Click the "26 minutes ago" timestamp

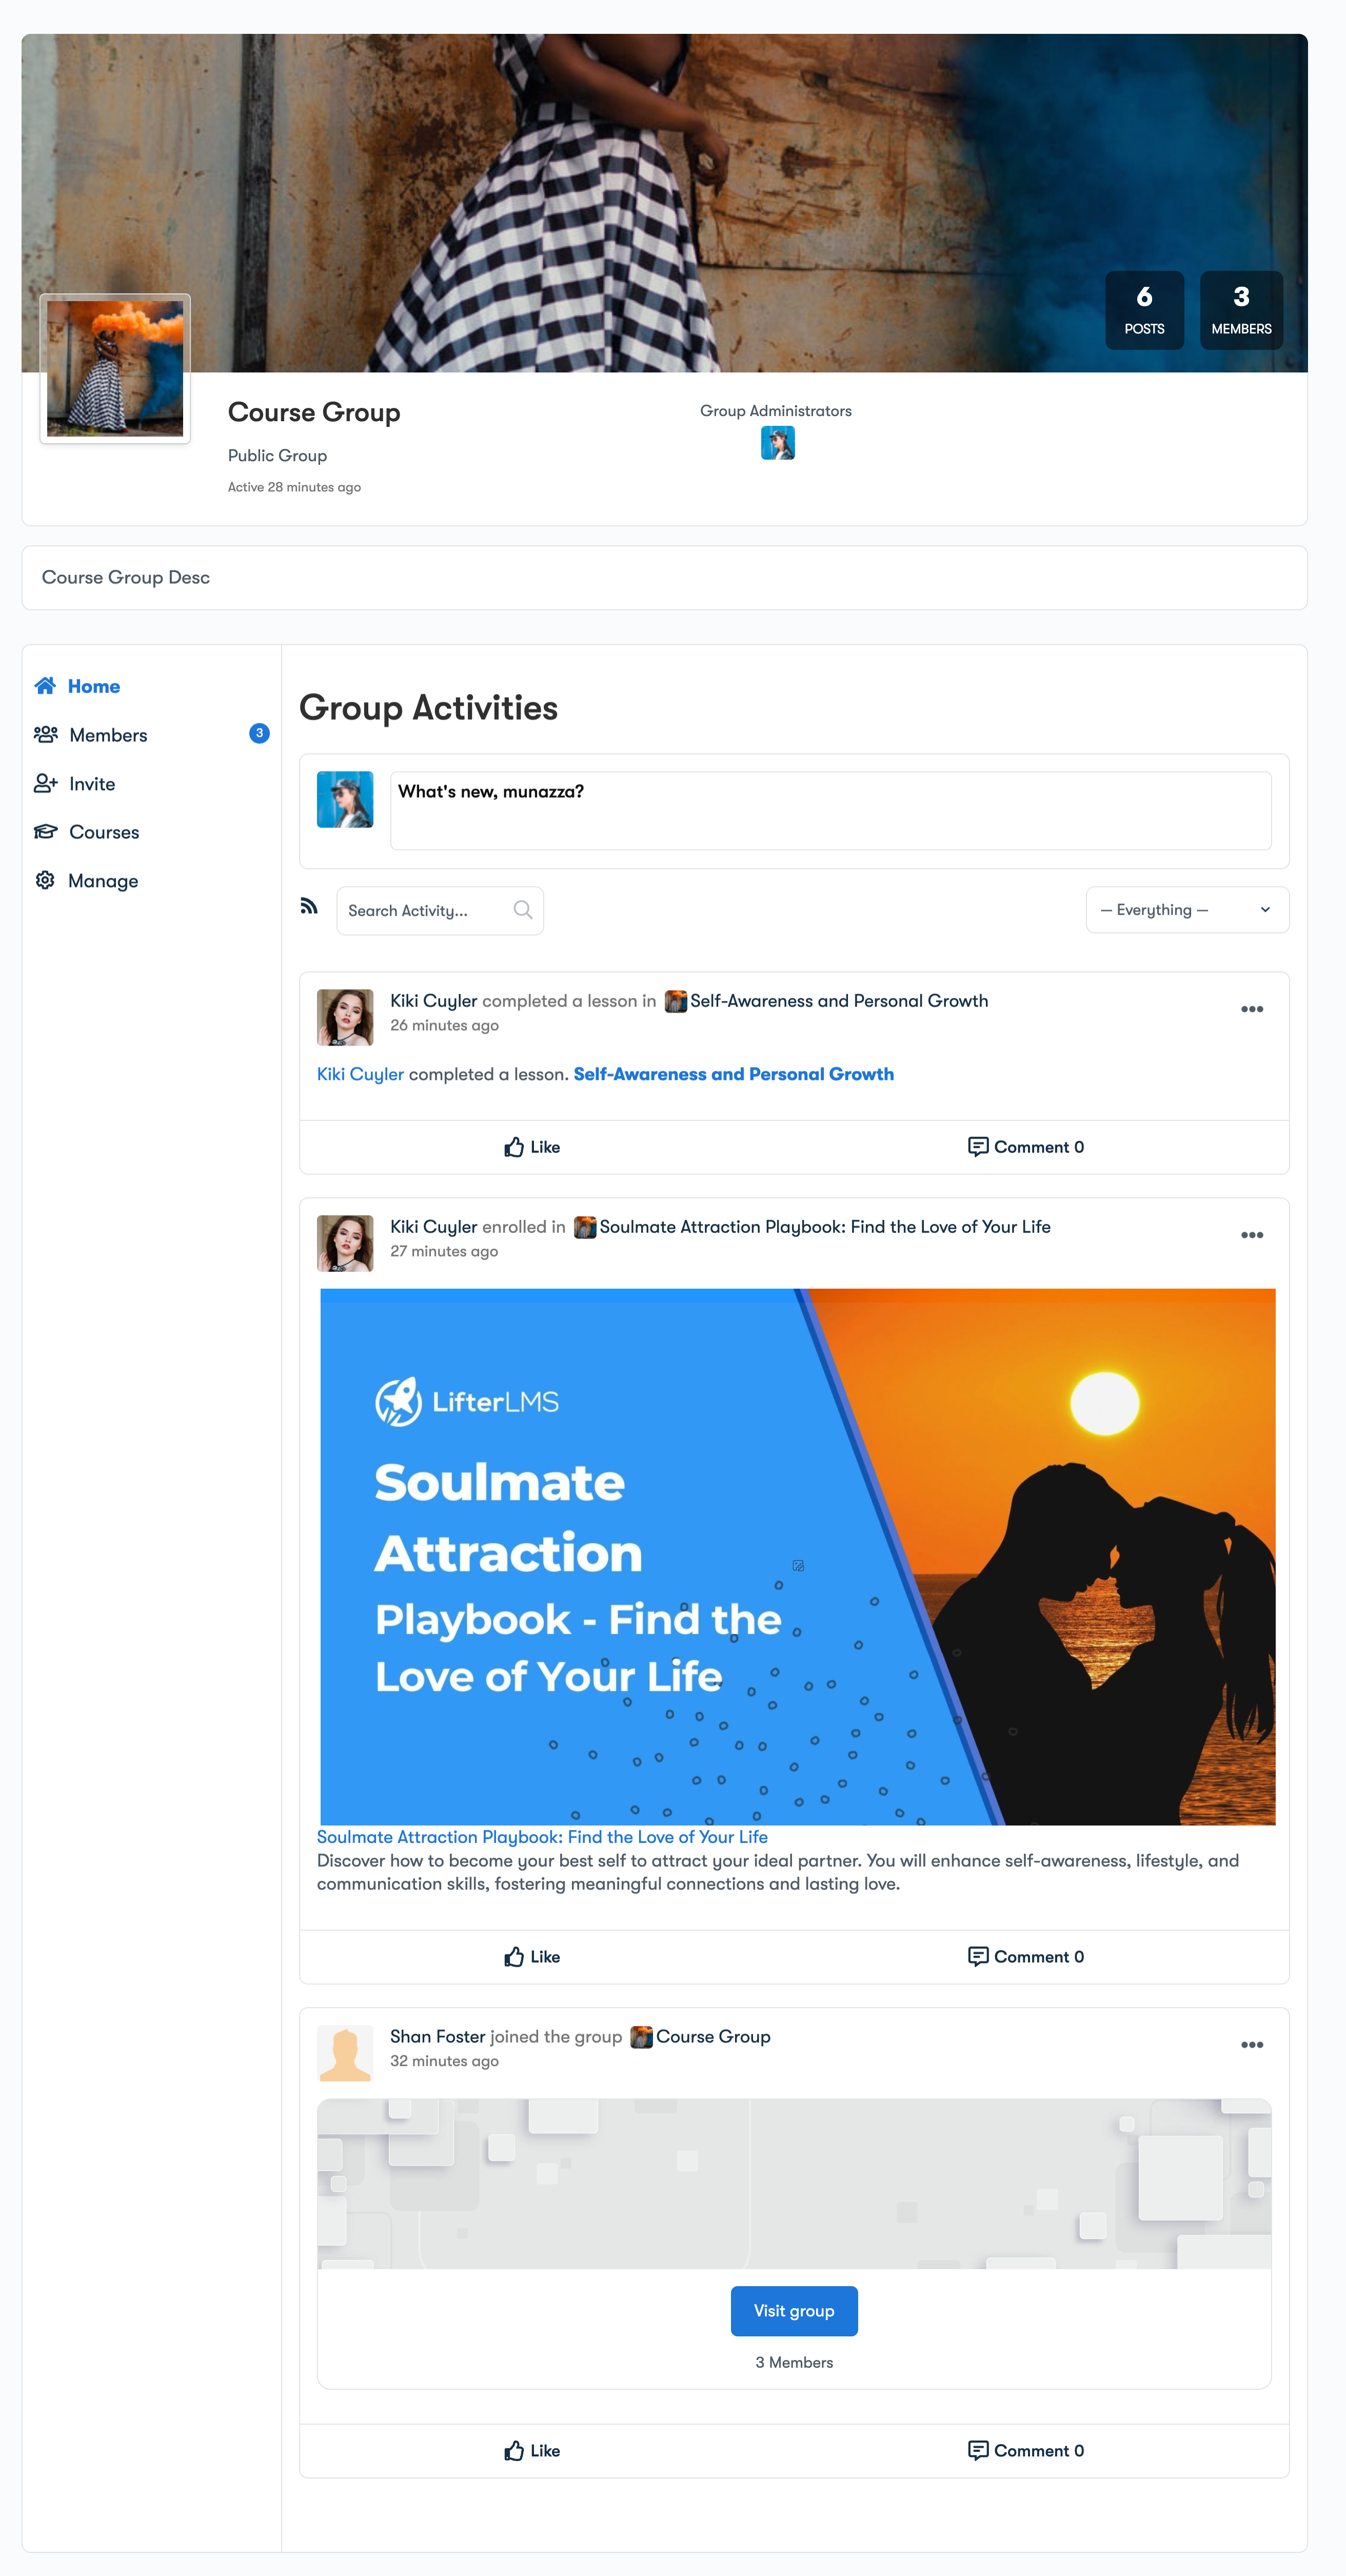444,1026
